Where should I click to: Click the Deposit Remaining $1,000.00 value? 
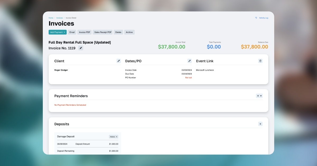(x=114, y=151)
